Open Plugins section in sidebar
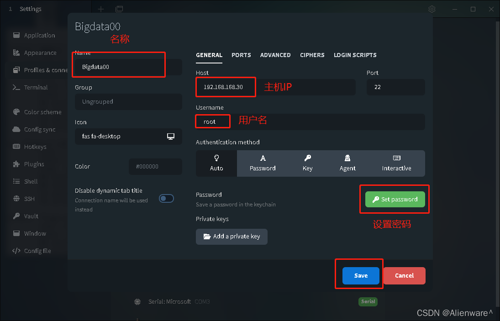500x321 pixels. [x=29, y=164]
